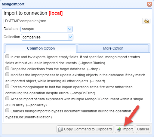Viewport: 154px width, 137px height.
Task: Check the --drop collections option
Action: [x=7, y=68]
